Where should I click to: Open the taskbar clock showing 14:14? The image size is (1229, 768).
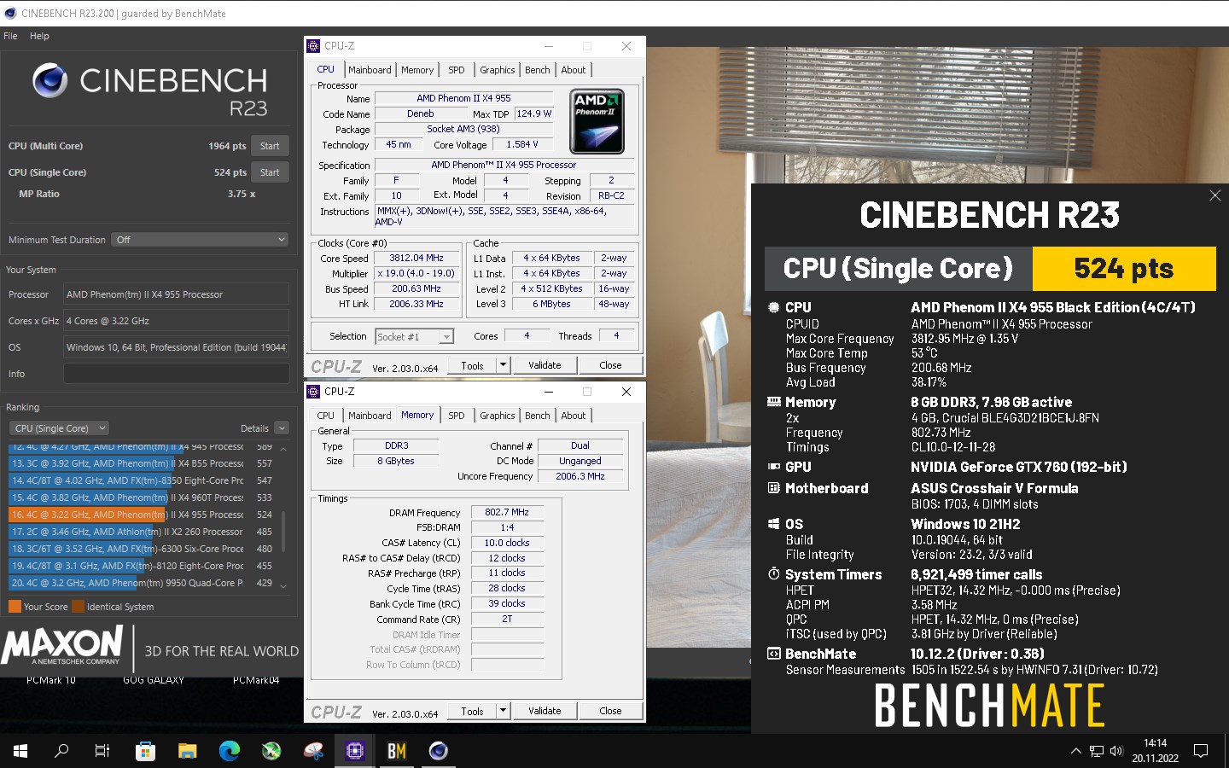pos(1156,751)
